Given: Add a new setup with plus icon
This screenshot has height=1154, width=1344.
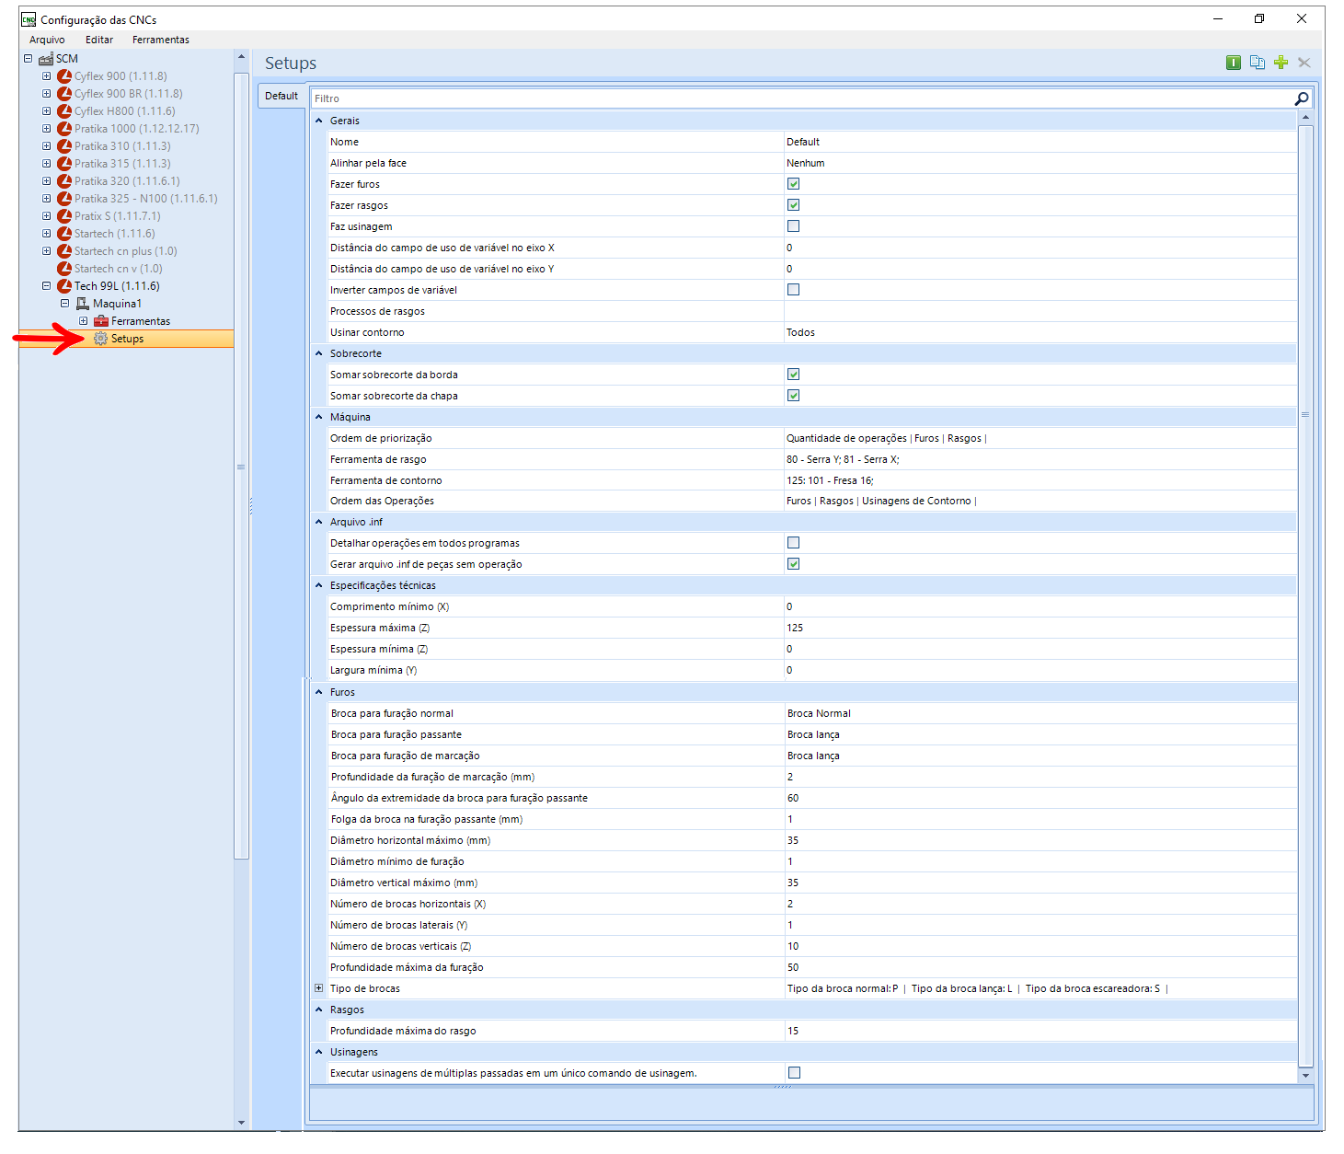Looking at the screenshot, I should [1281, 63].
